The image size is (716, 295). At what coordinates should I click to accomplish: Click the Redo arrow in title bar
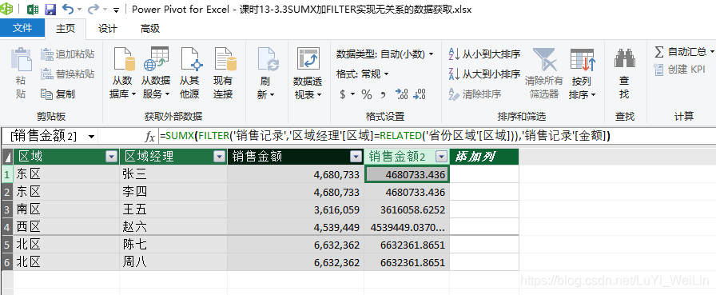[x=93, y=9]
